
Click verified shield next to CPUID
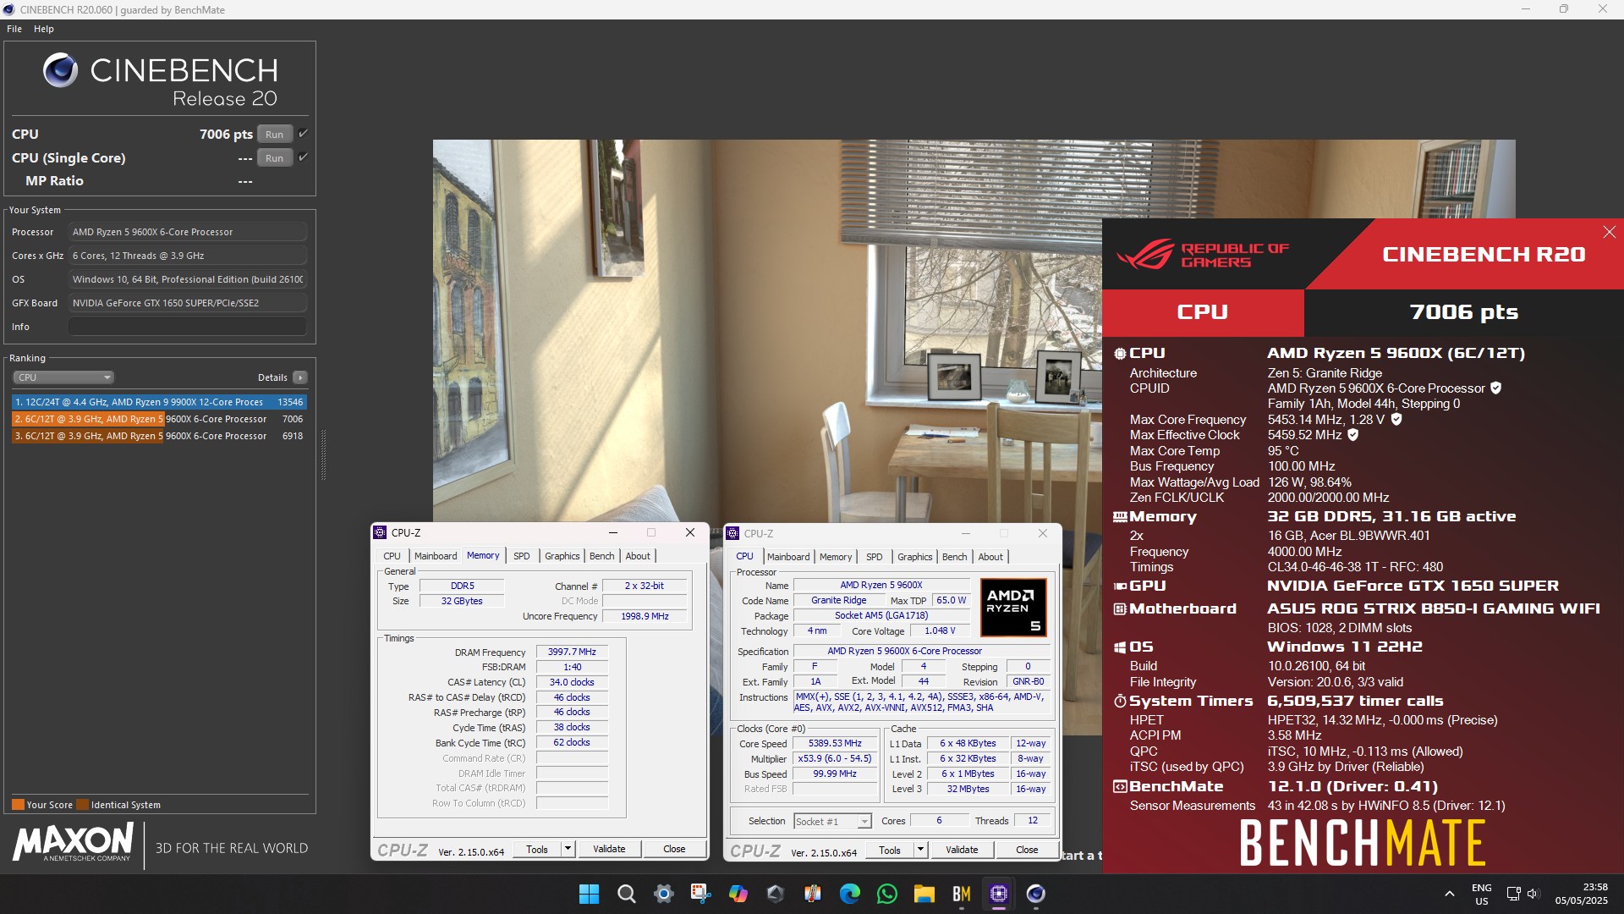click(1495, 388)
